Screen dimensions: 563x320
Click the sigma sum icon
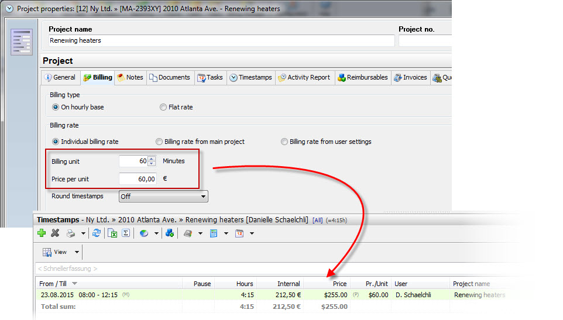click(x=126, y=233)
